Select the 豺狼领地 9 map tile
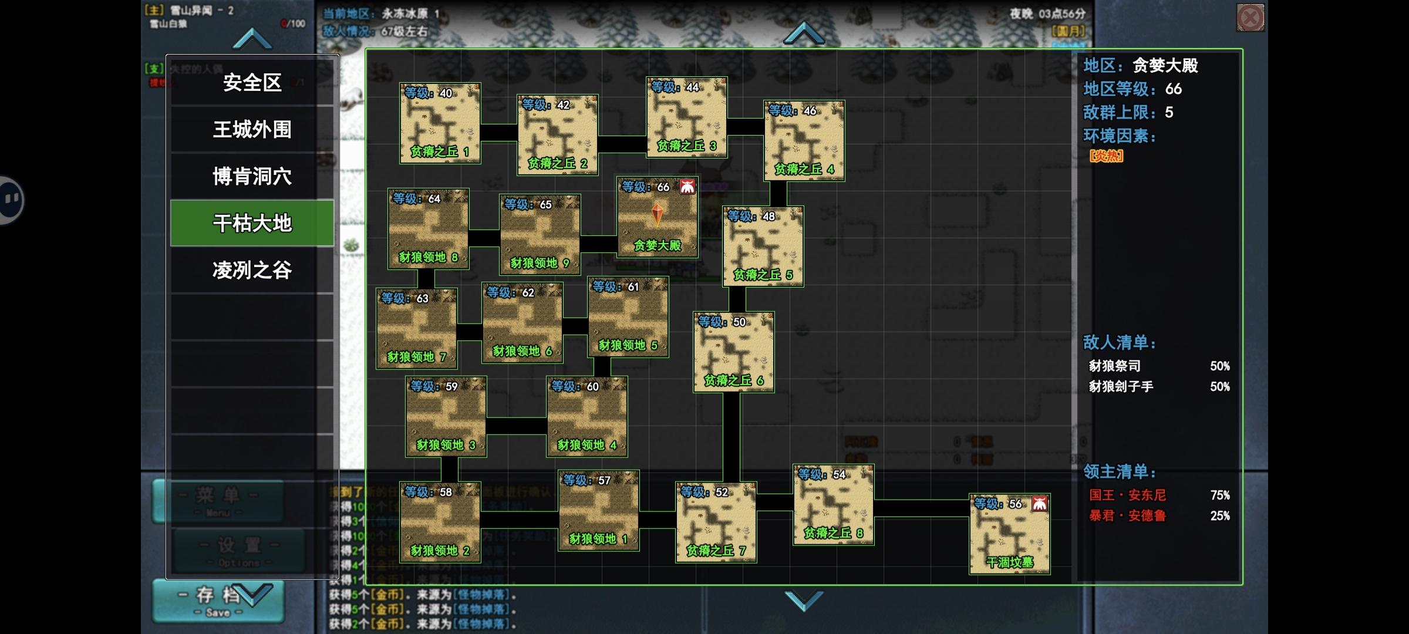 pos(540,235)
